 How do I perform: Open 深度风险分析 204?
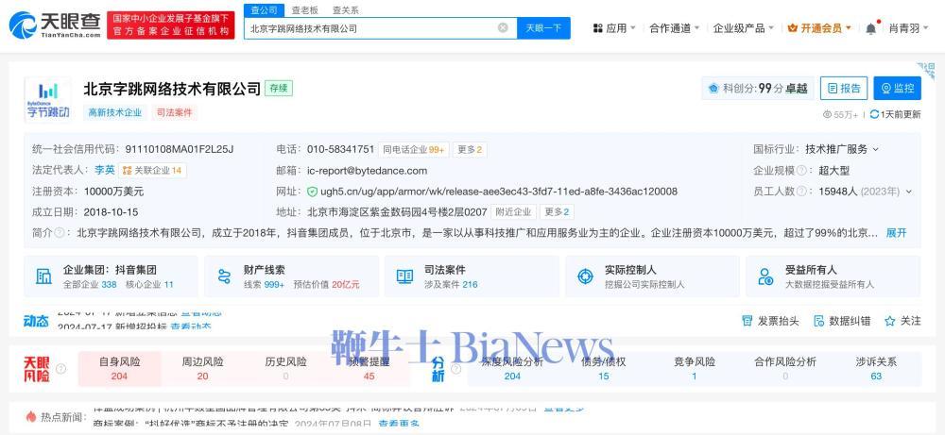511,369
